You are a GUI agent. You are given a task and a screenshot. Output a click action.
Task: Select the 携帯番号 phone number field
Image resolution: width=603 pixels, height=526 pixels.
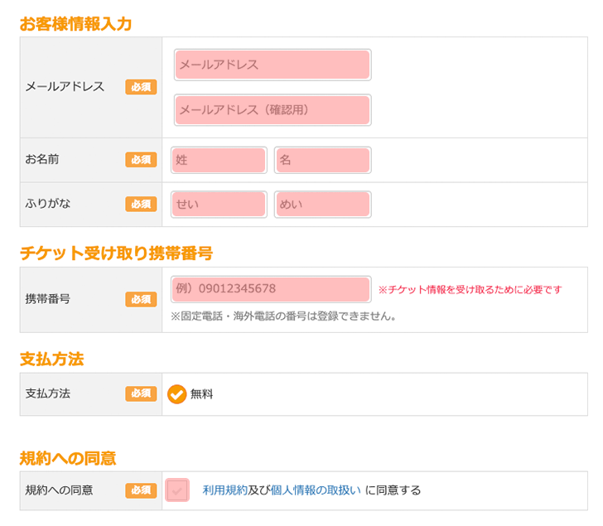tap(270, 289)
